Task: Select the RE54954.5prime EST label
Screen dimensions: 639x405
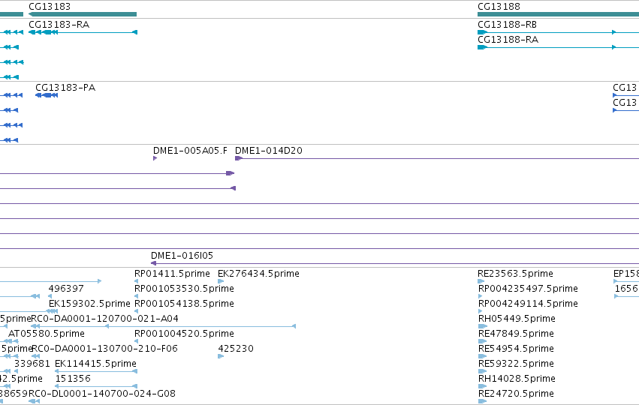Action: 516,349
